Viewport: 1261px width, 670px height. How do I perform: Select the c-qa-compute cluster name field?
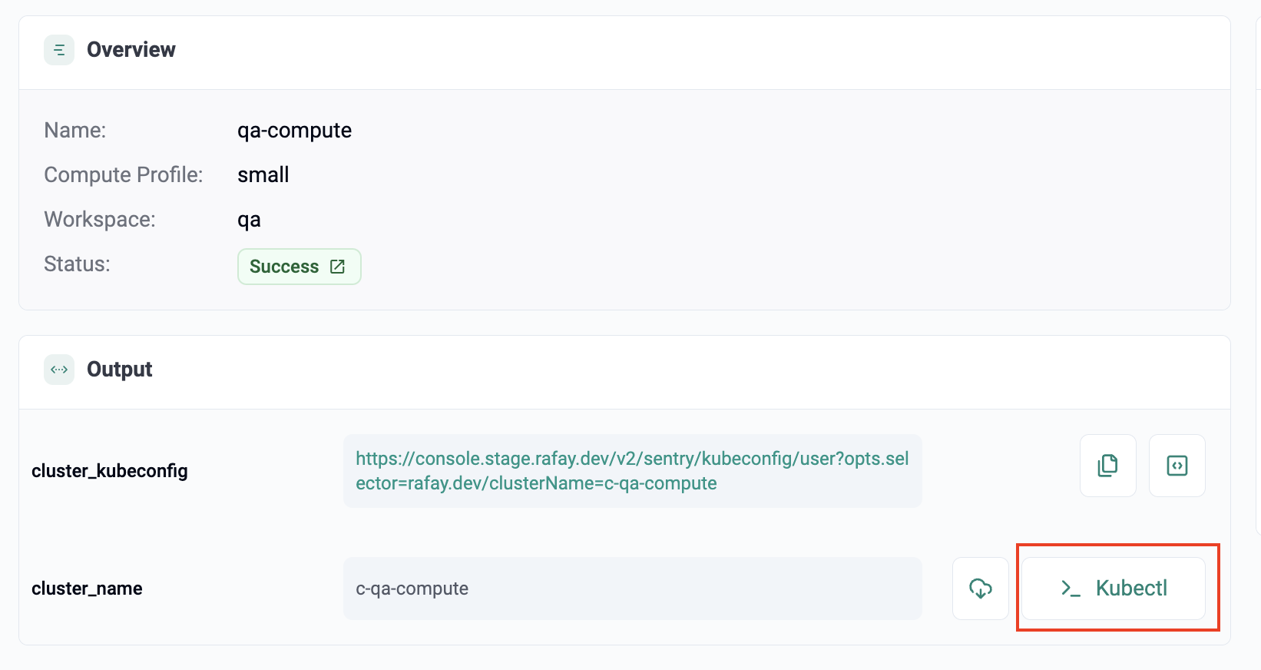click(632, 589)
